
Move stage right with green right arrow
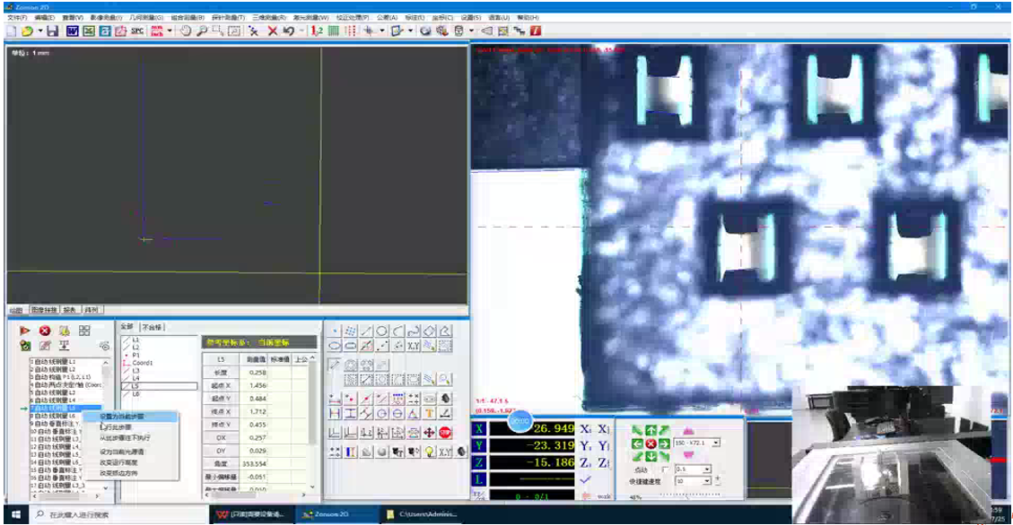(664, 443)
